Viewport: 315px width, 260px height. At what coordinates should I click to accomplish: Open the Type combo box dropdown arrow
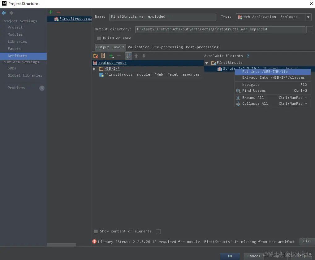tap(308, 17)
